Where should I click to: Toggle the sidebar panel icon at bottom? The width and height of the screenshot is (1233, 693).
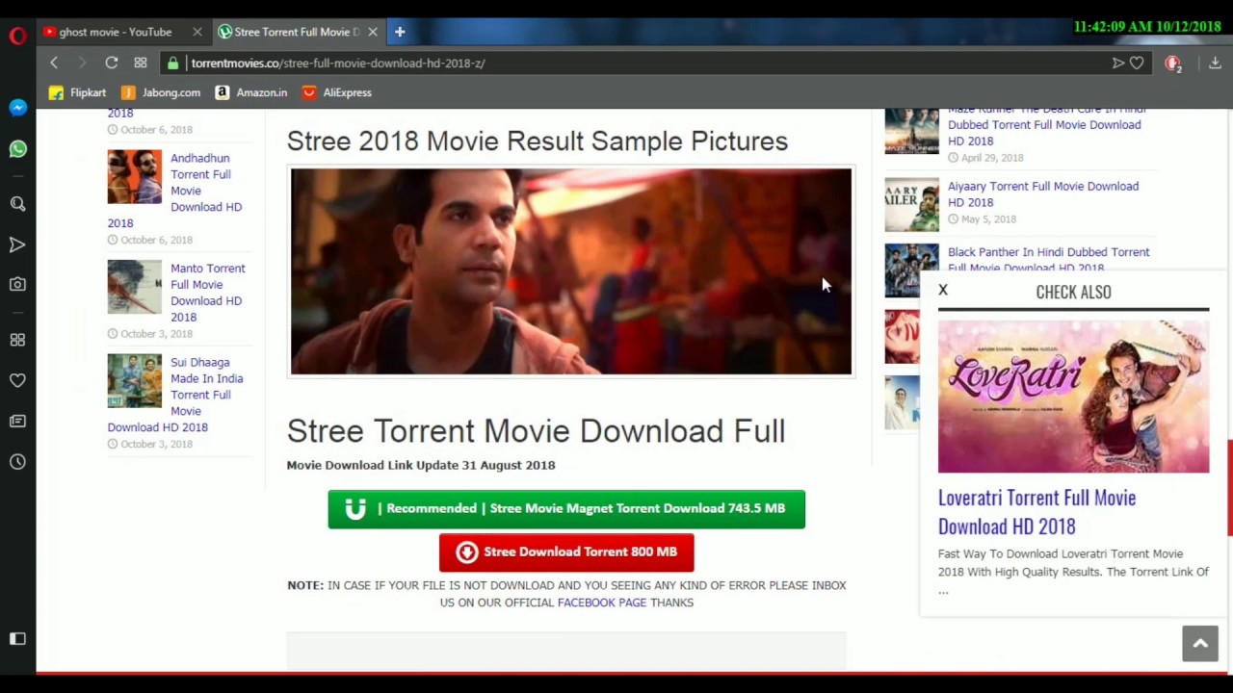tap(17, 639)
